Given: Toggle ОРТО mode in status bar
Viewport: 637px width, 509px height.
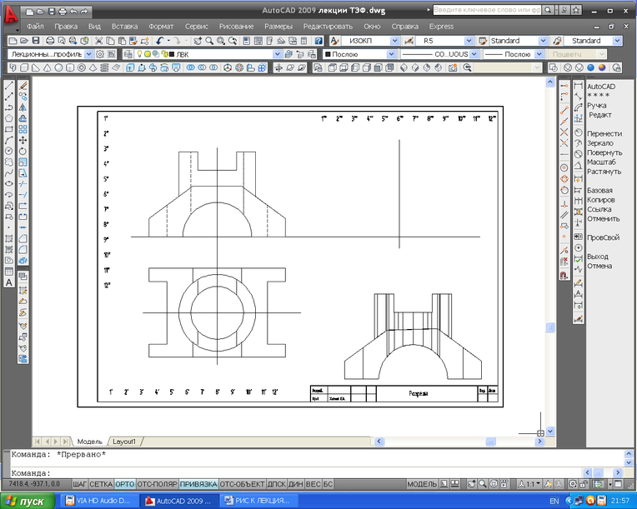Looking at the screenshot, I should click(x=124, y=484).
